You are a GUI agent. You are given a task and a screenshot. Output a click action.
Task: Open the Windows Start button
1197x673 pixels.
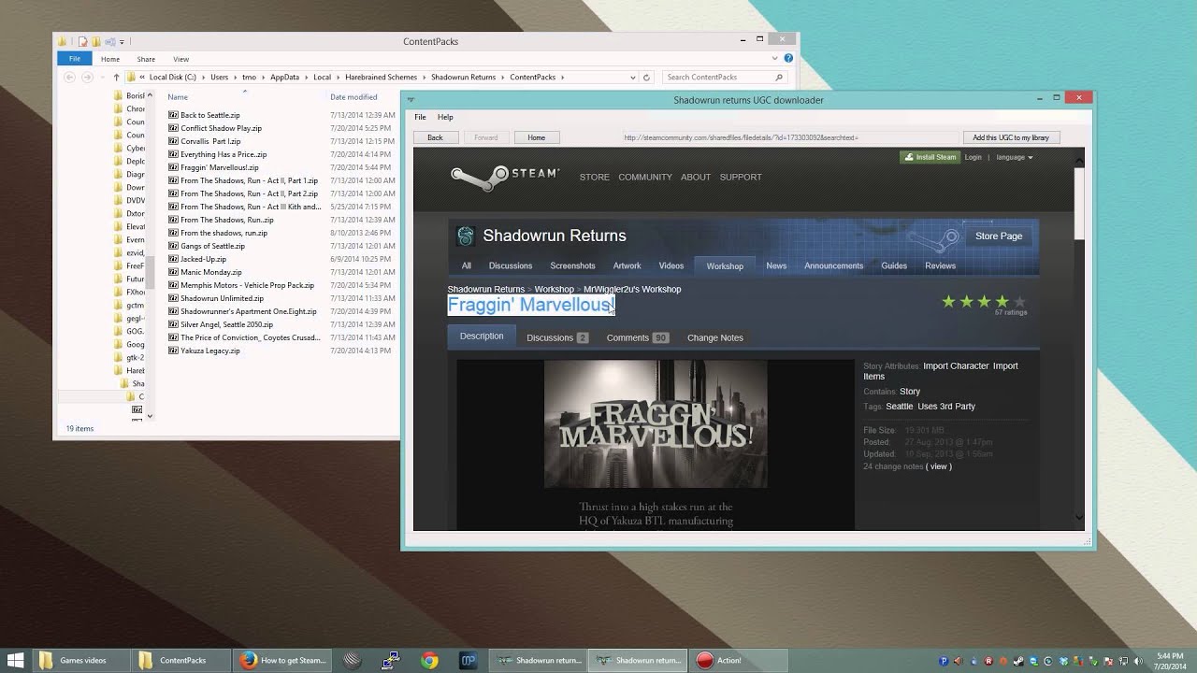click(x=16, y=660)
